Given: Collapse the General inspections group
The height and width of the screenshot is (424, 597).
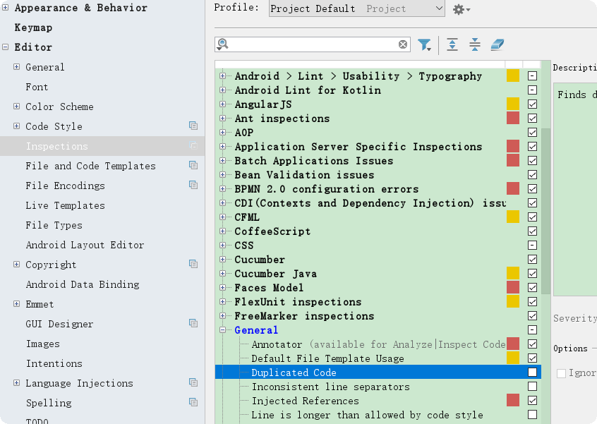Looking at the screenshot, I should [x=222, y=330].
